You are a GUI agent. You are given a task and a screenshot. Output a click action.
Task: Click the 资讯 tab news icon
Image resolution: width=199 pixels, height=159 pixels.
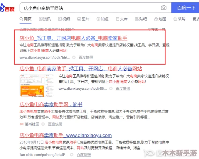[41, 19]
